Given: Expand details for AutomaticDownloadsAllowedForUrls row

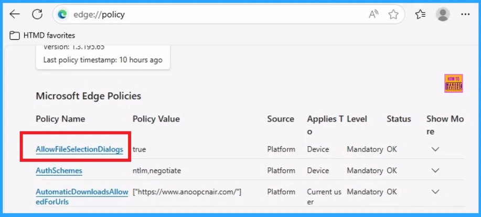Looking at the screenshot, I should (435, 192).
